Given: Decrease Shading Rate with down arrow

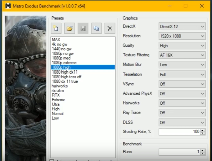Looking at the screenshot, I should (202, 133).
